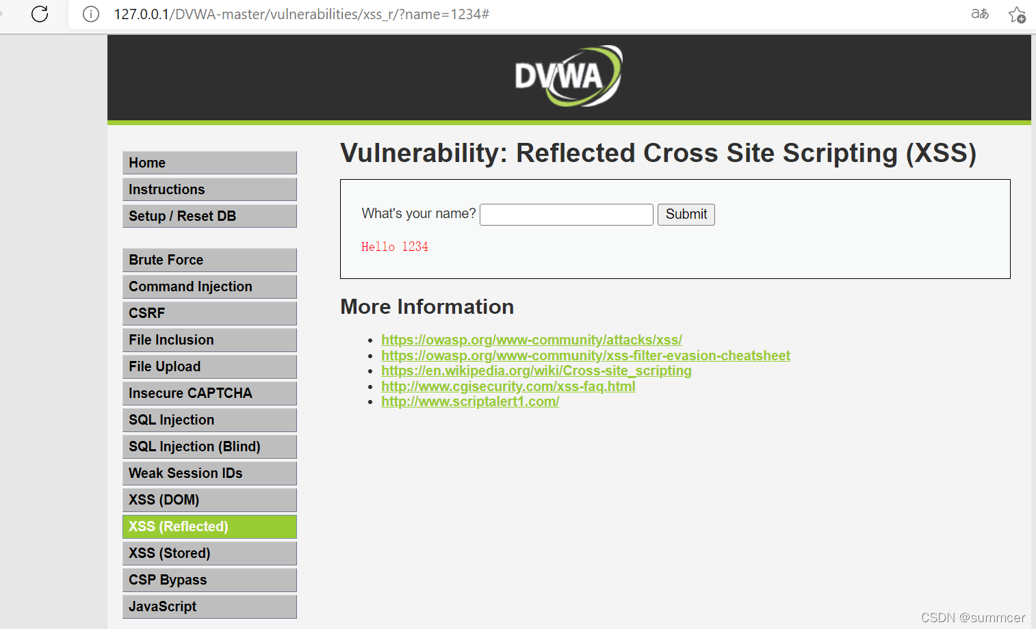Click the red 'Hello 1234' output text
Viewport: 1036px width, 629px height.
[395, 247]
